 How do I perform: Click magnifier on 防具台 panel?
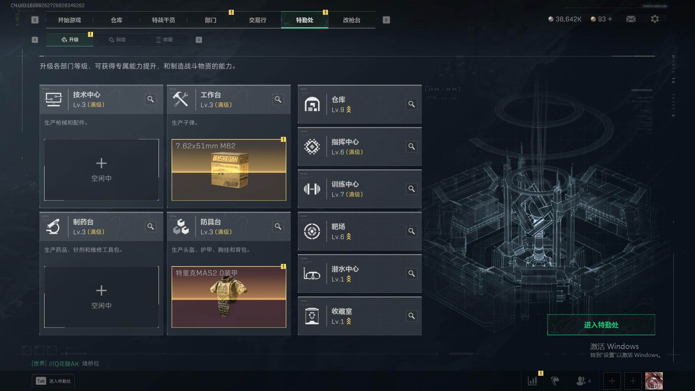point(278,227)
